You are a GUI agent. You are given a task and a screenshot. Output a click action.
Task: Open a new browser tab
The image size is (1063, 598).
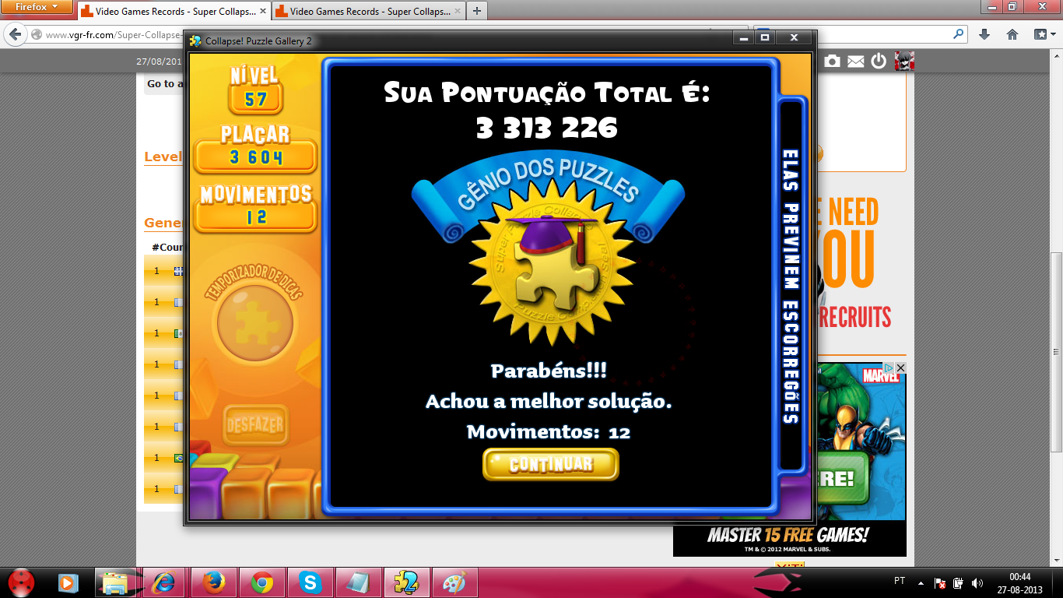coord(476,11)
